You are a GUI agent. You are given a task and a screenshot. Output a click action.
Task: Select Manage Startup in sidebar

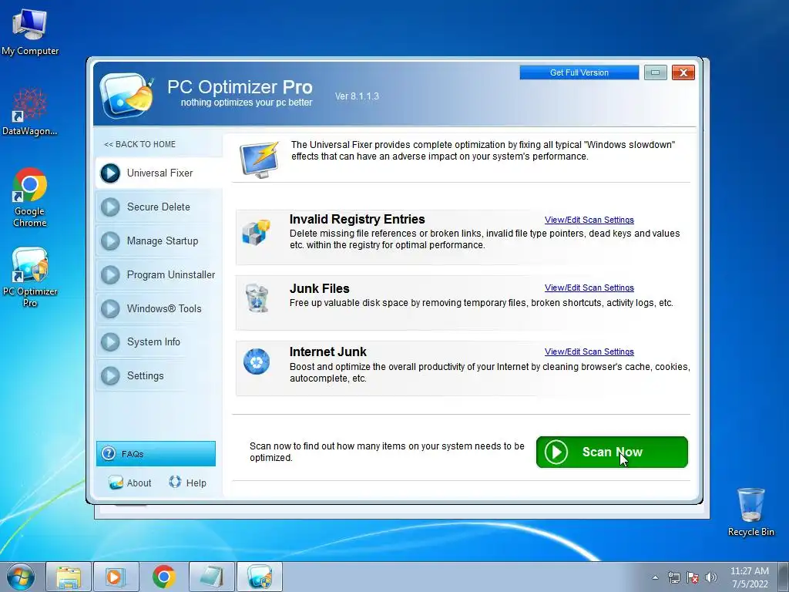tap(159, 241)
